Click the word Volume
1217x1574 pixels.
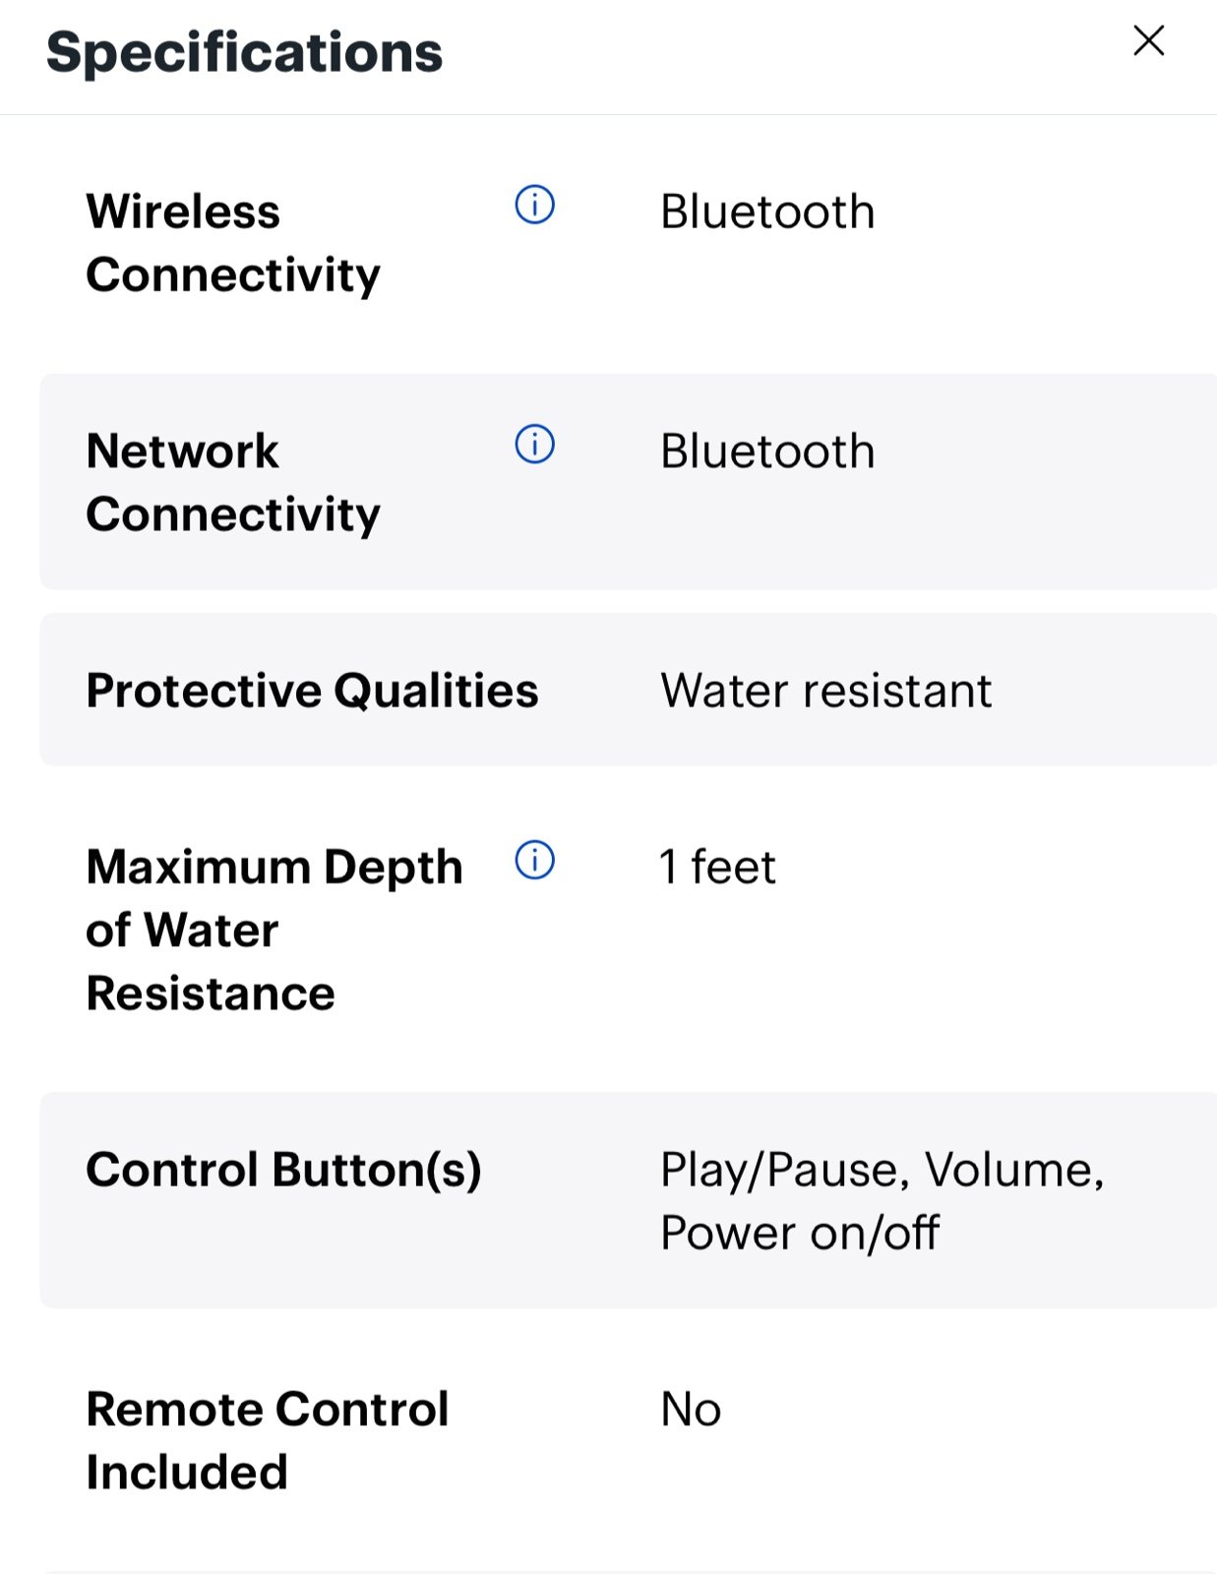click(1009, 1171)
